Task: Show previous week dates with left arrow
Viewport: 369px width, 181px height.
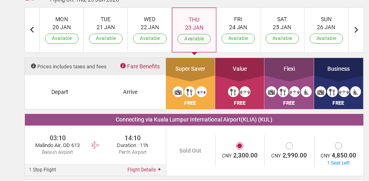Action: 32,30
